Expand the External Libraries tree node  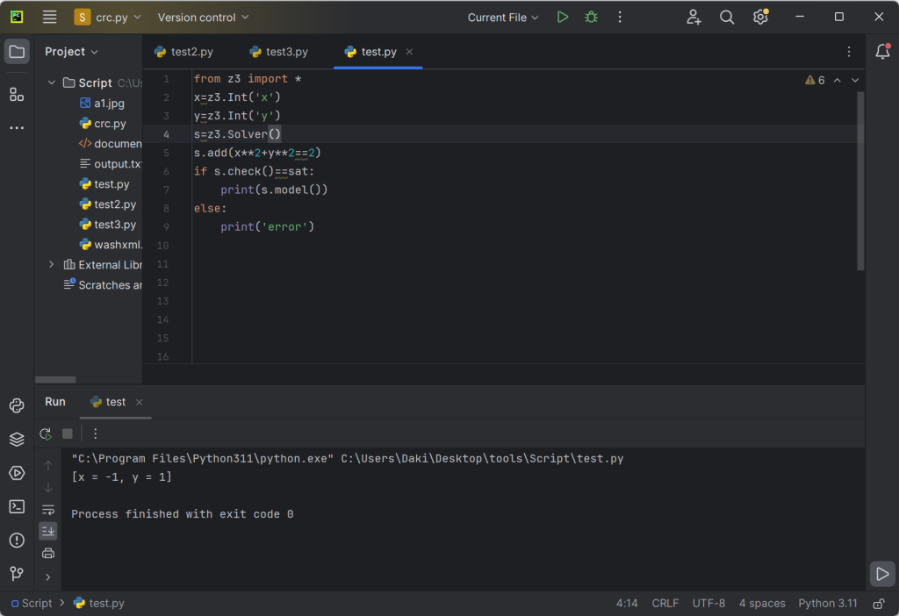tap(52, 264)
